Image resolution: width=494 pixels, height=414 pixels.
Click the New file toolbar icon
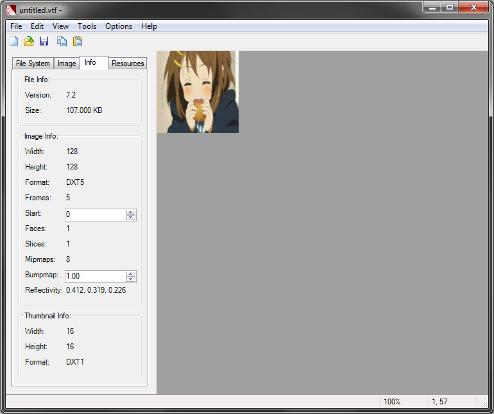[x=14, y=41]
